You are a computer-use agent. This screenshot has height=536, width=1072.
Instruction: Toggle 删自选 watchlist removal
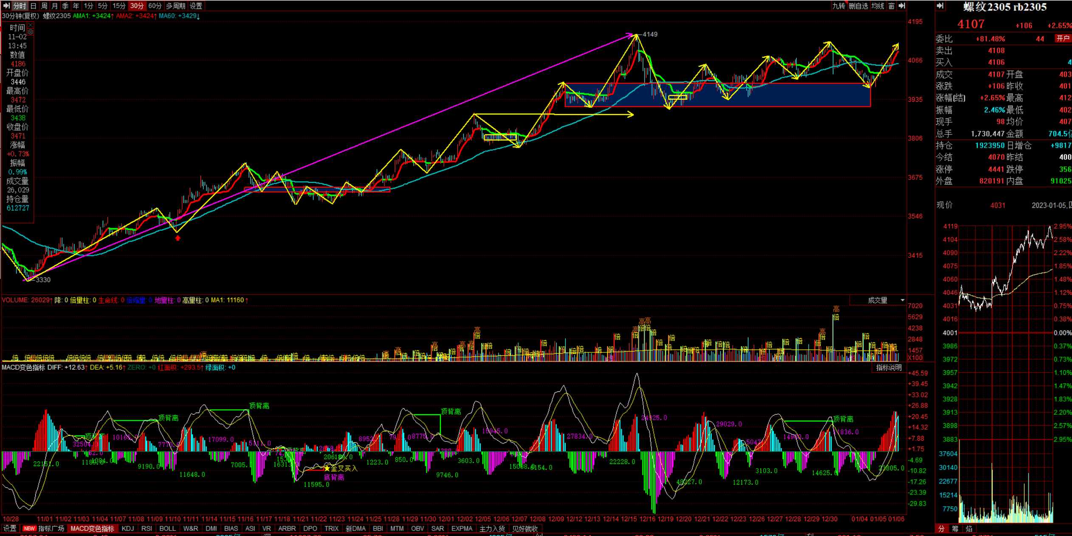click(x=858, y=6)
